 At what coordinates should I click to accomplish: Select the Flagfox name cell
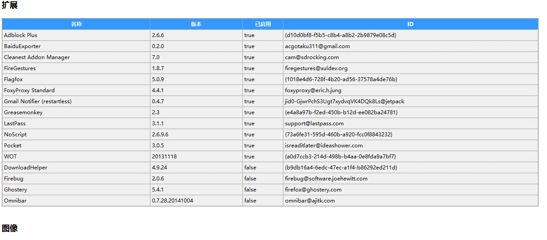click(76, 79)
